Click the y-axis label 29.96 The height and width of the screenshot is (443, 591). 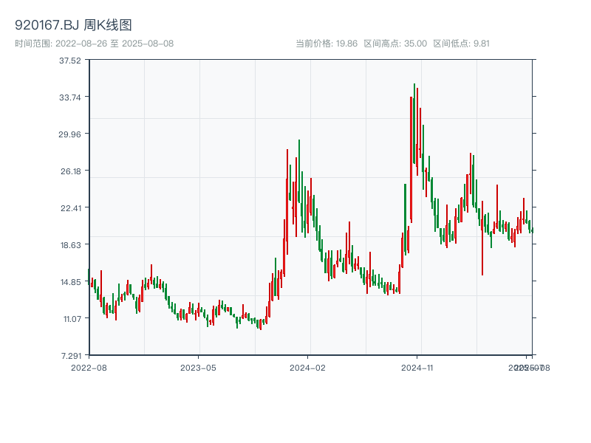(x=69, y=134)
